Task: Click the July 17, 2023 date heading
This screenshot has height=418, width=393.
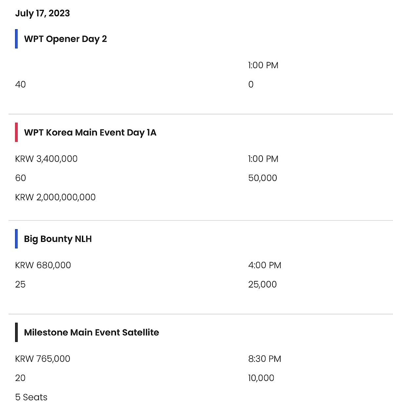Action: [43, 13]
